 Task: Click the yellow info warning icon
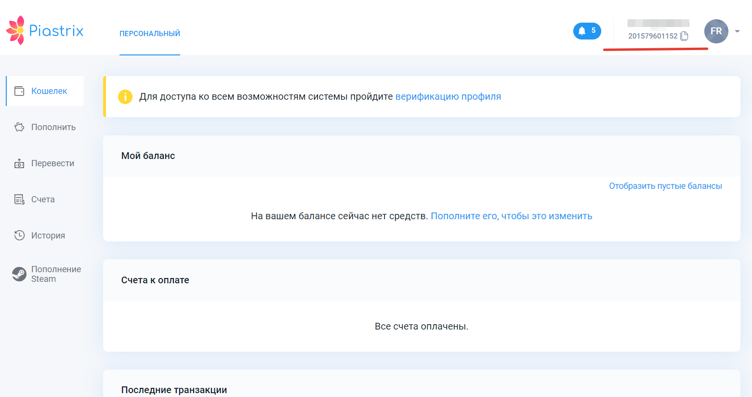click(125, 97)
